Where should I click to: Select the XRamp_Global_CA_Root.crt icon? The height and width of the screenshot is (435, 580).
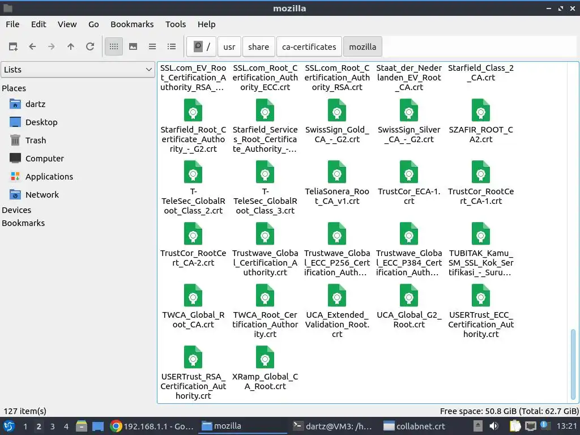tap(265, 357)
